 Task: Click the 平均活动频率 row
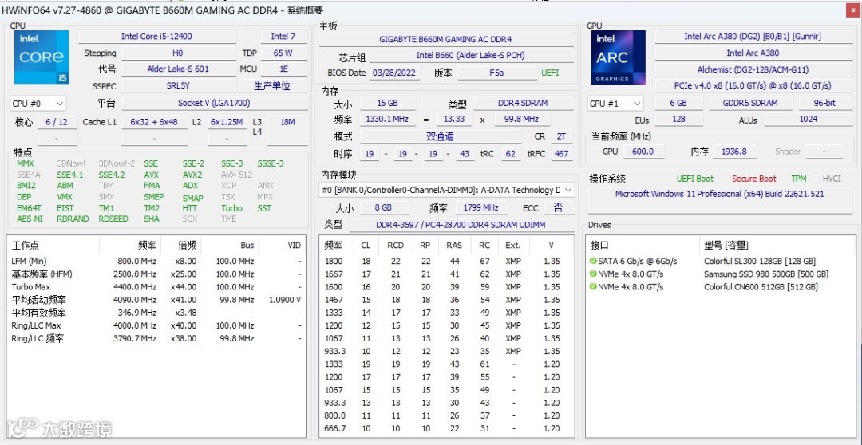point(156,300)
